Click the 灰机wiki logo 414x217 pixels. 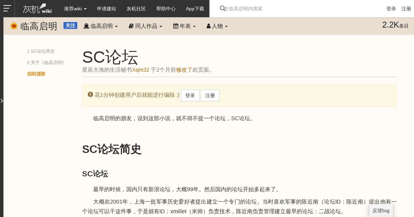pyautogui.click(x=37, y=9)
